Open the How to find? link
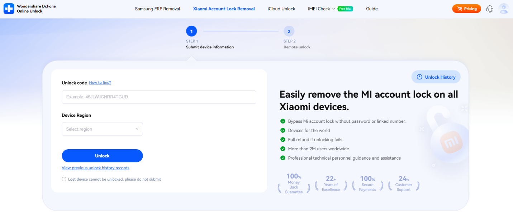 [100, 83]
